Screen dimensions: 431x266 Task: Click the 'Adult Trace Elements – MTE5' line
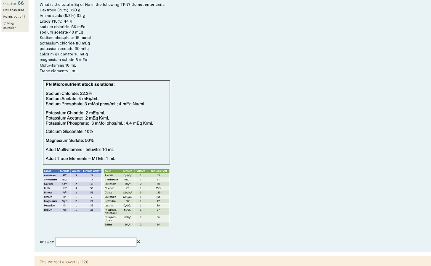pyautogui.click(x=80, y=159)
